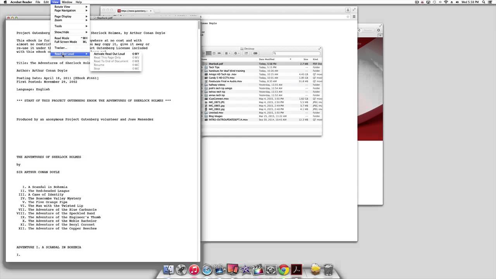Open the File menu
Image resolution: width=496 pixels, height=279 pixels.
[x=38, y=2]
